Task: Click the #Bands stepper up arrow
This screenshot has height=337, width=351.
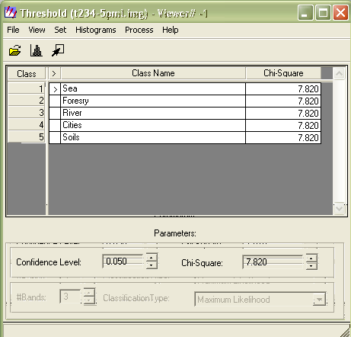Action: pos(89,293)
